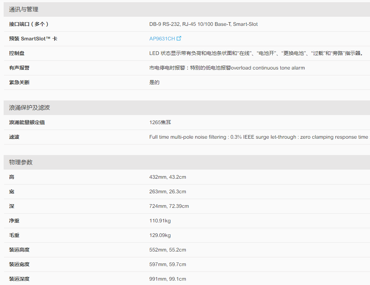The width and height of the screenshot is (370, 285).
Task: Select the 浪涌保护及滤波 section header
Action: click(29, 108)
